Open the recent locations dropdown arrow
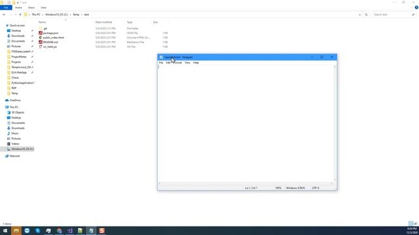The height and width of the screenshot is (235, 419). click(16, 14)
